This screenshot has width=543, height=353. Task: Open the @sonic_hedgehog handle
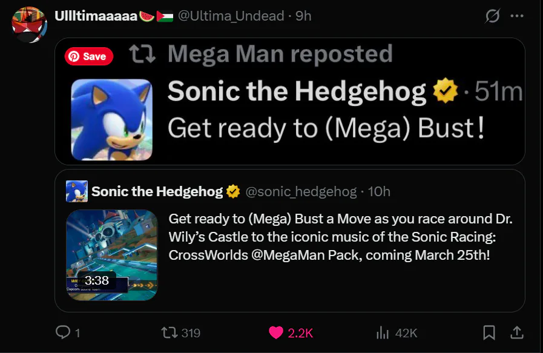pyautogui.click(x=301, y=192)
